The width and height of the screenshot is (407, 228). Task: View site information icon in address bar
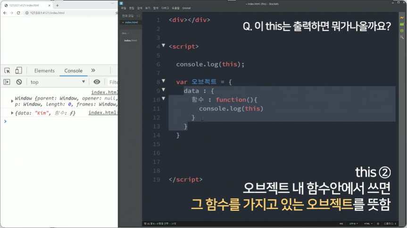pyautogui.click(x=27, y=13)
